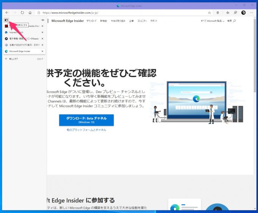Image resolution: width=258 pixels, height=213 pixels.
Task: Open the tracking prevention shield icon
Action: click(x=217, y=13)
